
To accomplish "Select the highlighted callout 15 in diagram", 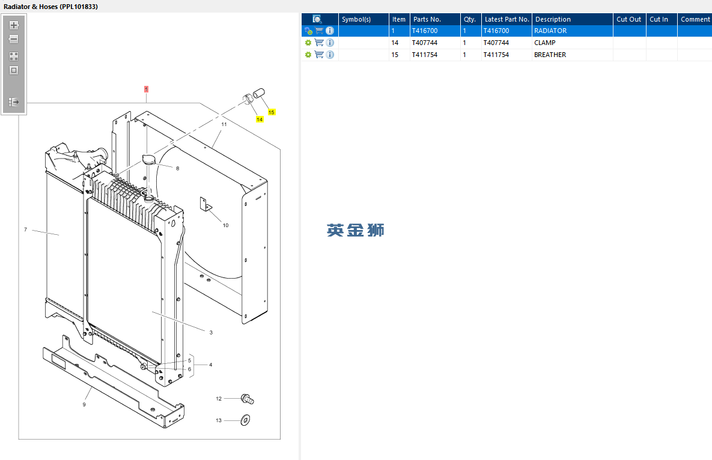I will pos(272,112).
